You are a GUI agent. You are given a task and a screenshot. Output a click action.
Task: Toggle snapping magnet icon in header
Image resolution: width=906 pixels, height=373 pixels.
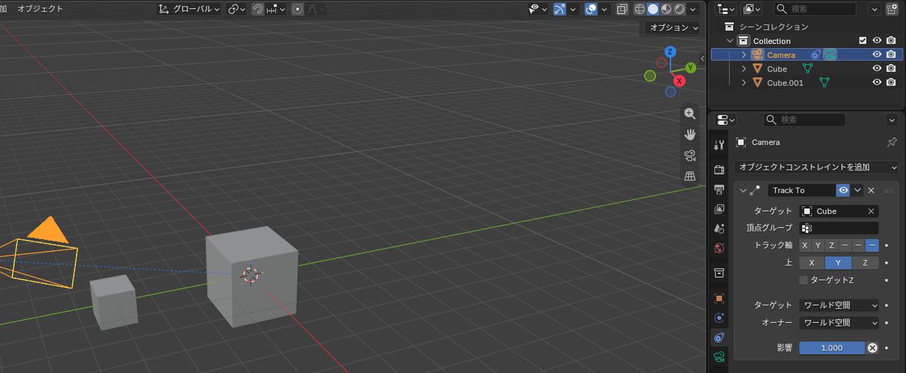point(257,9)
